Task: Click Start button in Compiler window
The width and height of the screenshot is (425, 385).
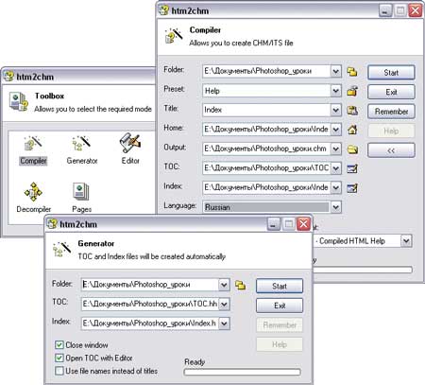Action: tap(391, 73)
